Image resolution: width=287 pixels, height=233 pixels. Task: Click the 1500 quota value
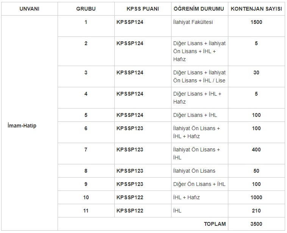click(x=256, y=22)
